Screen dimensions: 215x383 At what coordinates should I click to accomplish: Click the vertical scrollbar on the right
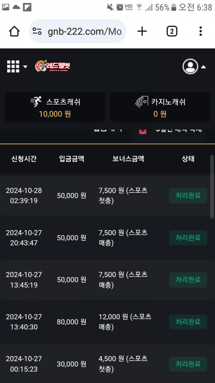(x=212, y=187)
